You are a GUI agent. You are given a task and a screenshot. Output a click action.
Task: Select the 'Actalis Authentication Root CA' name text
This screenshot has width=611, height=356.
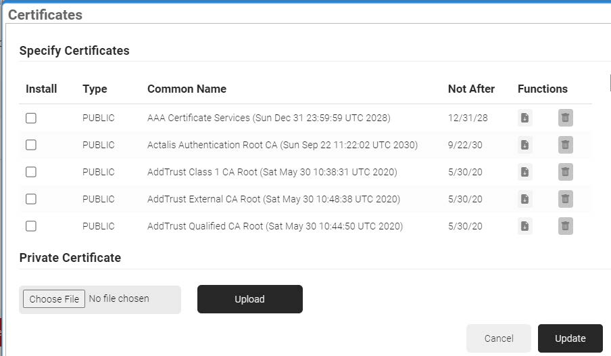point(212,145)
